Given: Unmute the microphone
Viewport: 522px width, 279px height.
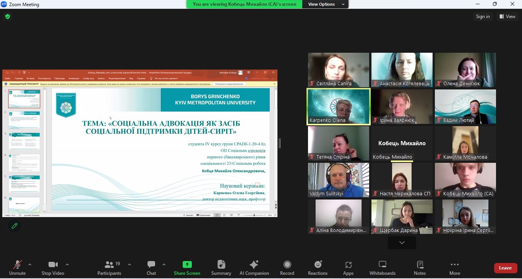Looking at the screenshot, I should point(17,268).
